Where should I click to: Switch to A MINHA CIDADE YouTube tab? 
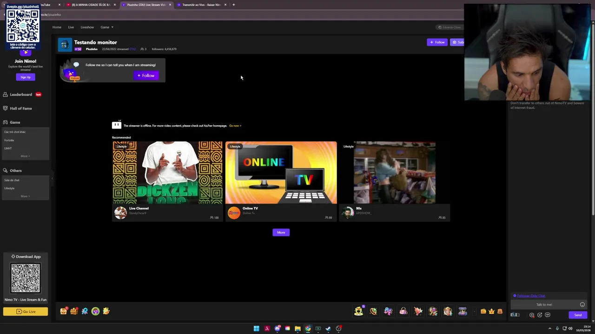click(x=91, y=5)
